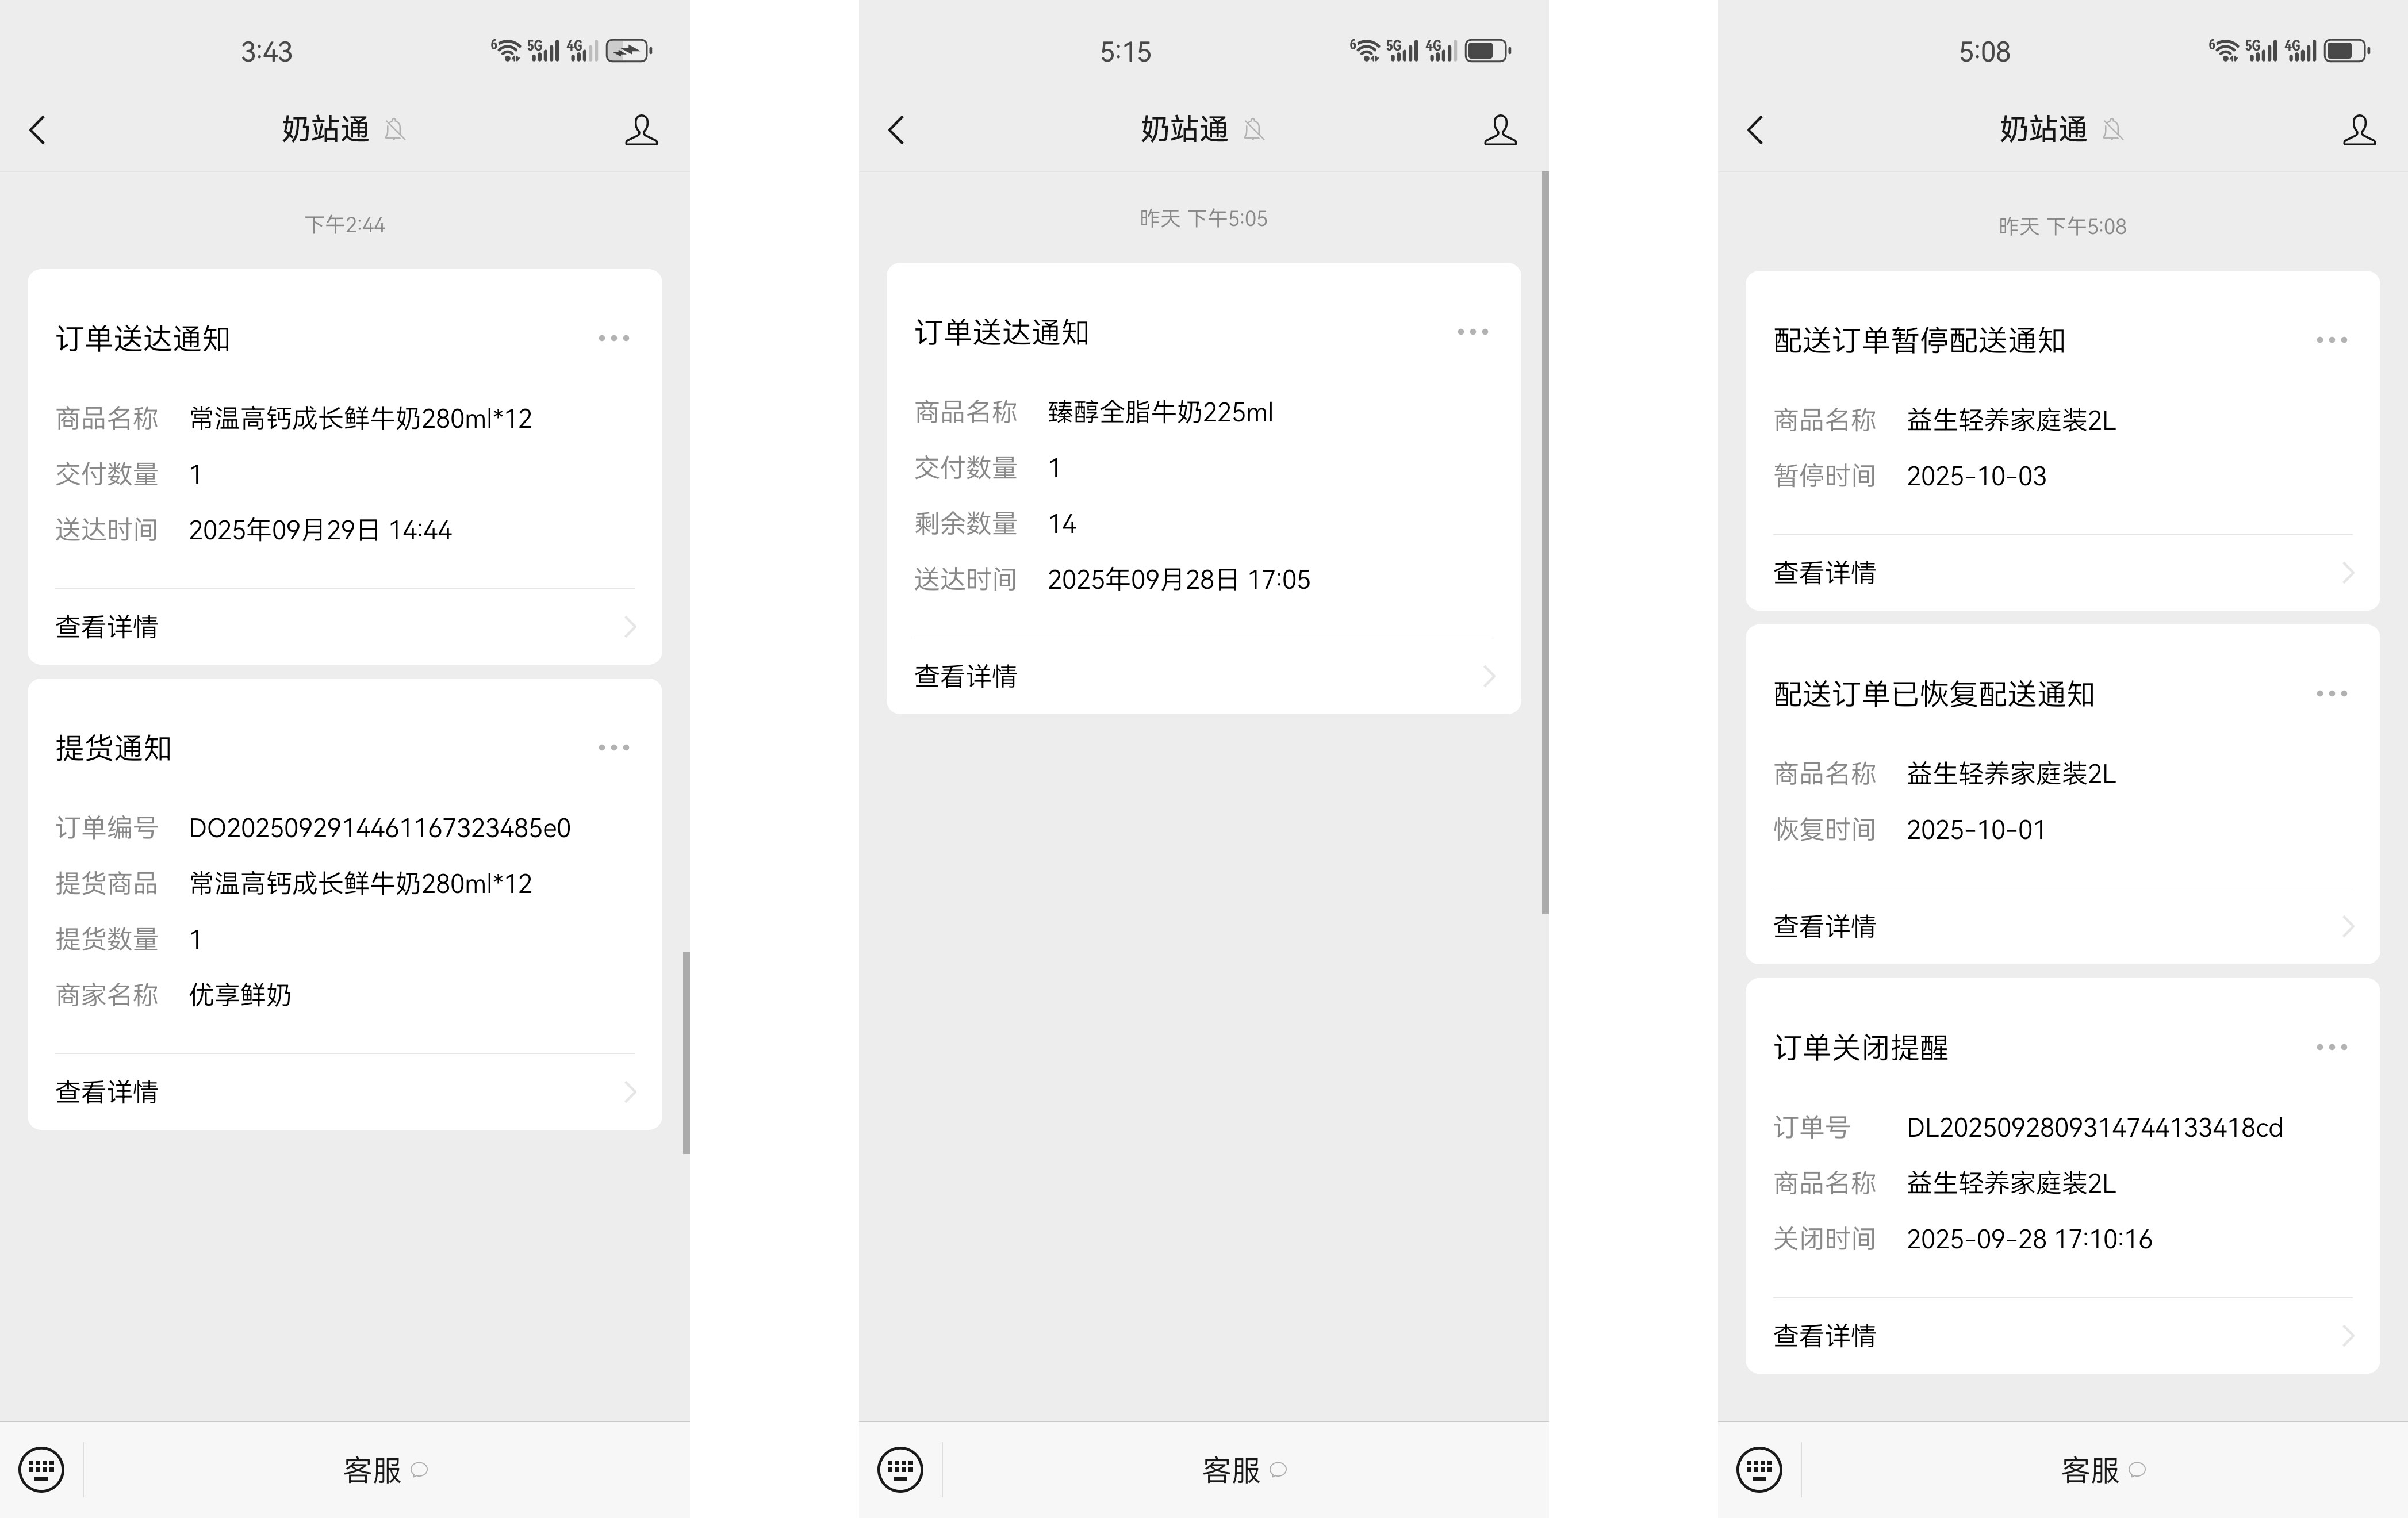The height and width of the screenshot is (1518, 2408).
Task: Open more options on 提货通知 card
Action: click(x=613, y=748)
